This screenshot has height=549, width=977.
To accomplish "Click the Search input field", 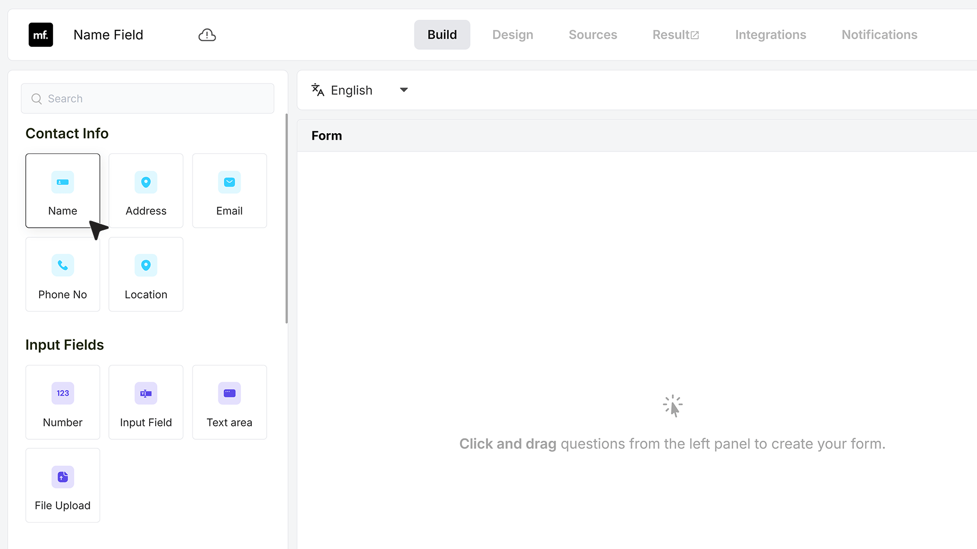I will pos(148,99).
